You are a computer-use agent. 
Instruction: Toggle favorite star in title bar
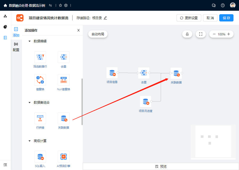point(60,5)
